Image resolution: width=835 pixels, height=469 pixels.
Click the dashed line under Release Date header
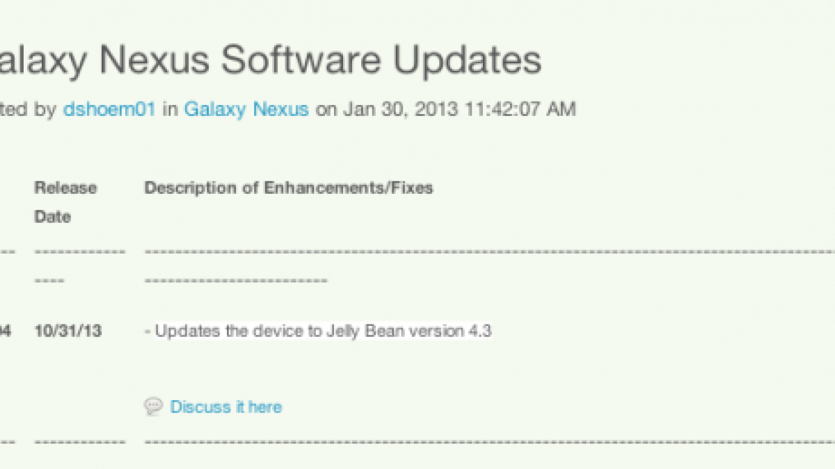(80, 251)
